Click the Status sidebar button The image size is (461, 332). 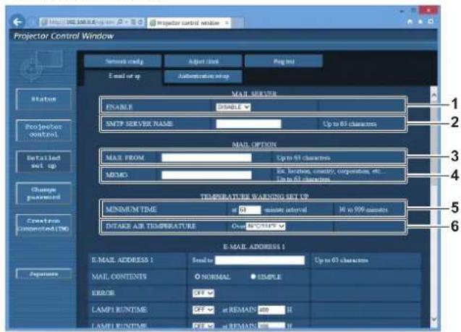point(43,99)
